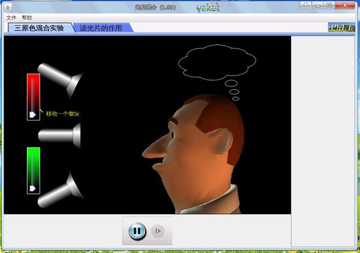Image resolution: width=360 pixels, height=253 pixels.
Task: Click the yellow 移动一个滑块 hint text
Action: click(62, 113)
